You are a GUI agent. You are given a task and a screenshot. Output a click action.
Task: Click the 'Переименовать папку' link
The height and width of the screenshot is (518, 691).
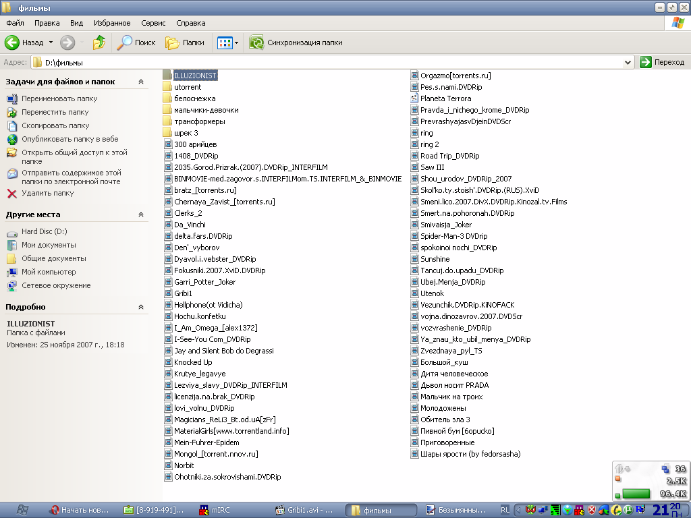pos(59,98)
